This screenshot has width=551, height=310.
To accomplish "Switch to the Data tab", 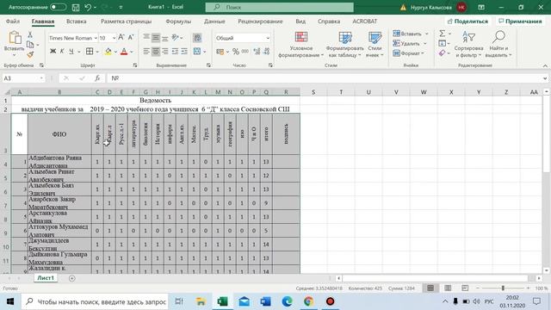I will [214, 21].
